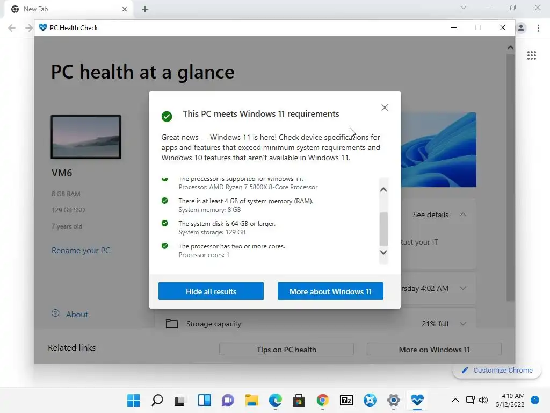Click the results list scrollbar thumb

click(383, 229)
